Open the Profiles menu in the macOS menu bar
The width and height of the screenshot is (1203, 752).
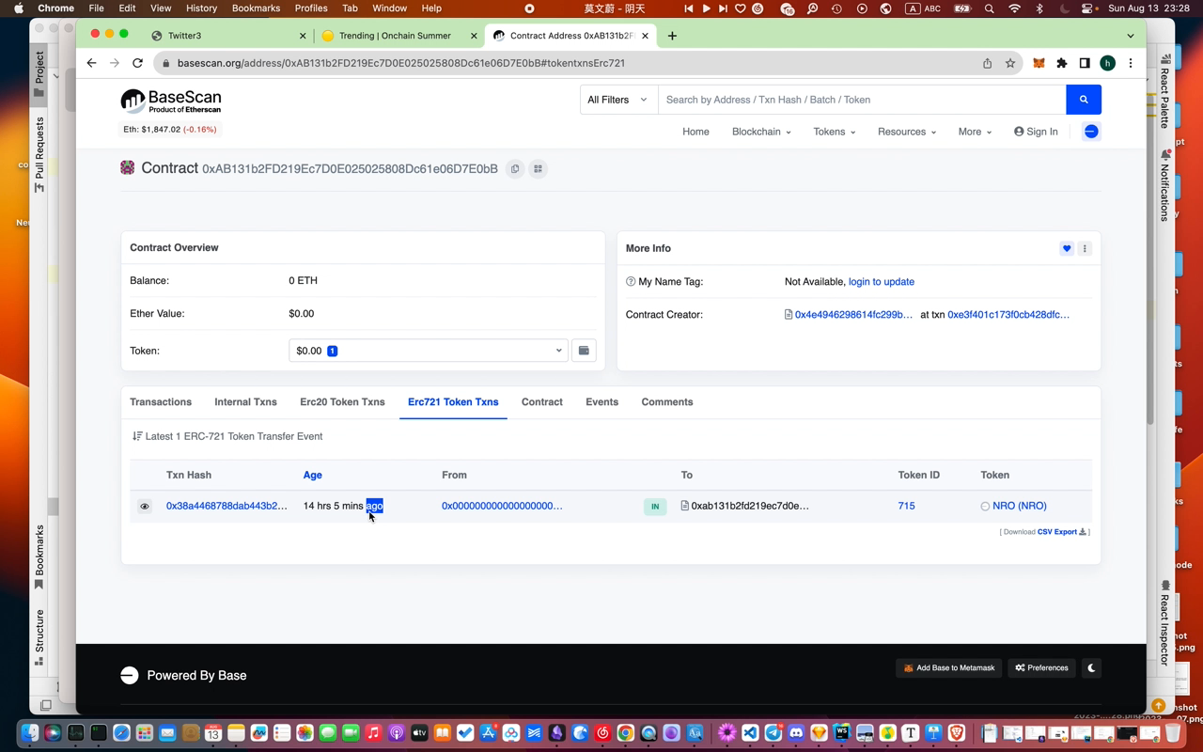coord(311,8)
